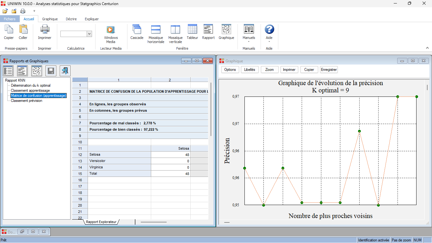Image resolution: width=432 pixels, height=243 pixels.
Task: Select Détermination du k optimal in the tree
Action: coord(31,85)
